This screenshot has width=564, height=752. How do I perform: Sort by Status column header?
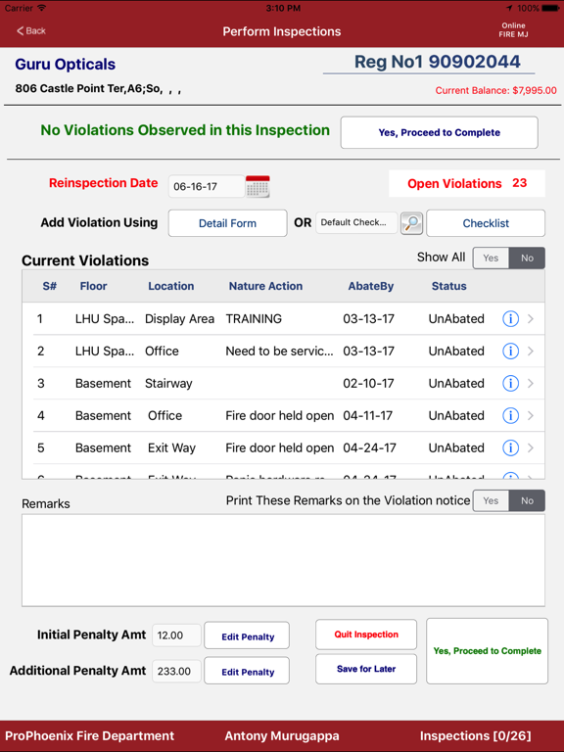[x=448, y=286]
